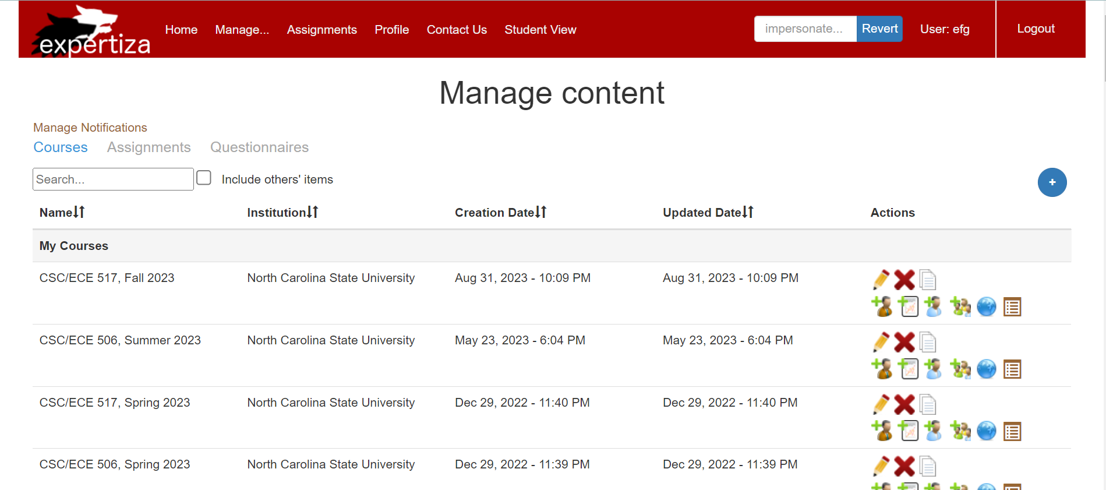The height and width of the screenshot is (490, 1106).
Task: Click the brown list icon for CSC/ECE 517, Spring 2023
Action: [x=1012, y=431]
